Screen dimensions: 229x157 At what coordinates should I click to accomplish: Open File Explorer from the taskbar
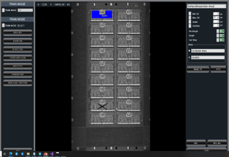tap(28, 154)
